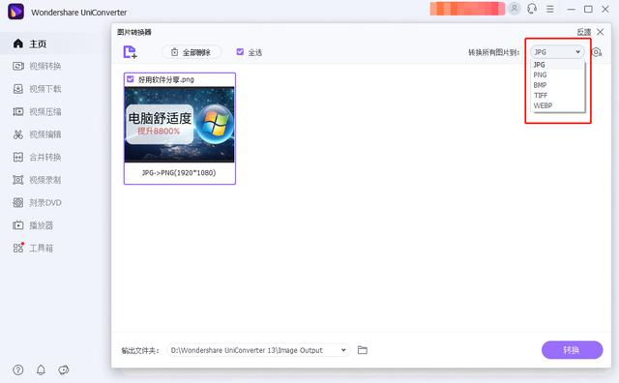
Task: Collapse the JPG output format dropdown
Action: pyautogui.click(x=557, y=52)
